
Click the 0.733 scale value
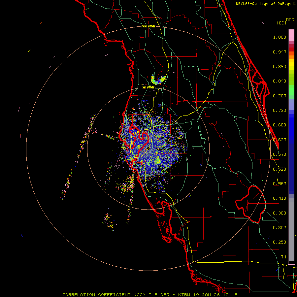[280, 111]
